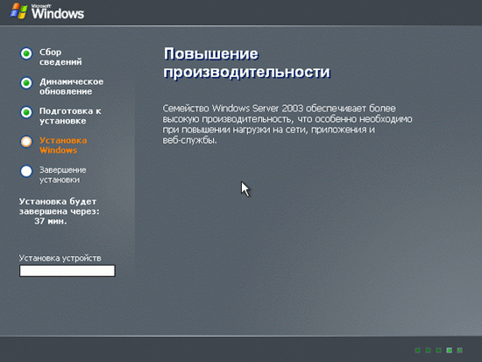The height and width of the screenshot is (362, 482).
Task: Click the green 'Сбор сведений' step indicator
Action: coord(26,53)
